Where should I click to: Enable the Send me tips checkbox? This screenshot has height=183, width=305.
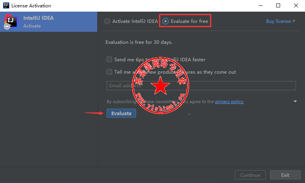[109, 60]
